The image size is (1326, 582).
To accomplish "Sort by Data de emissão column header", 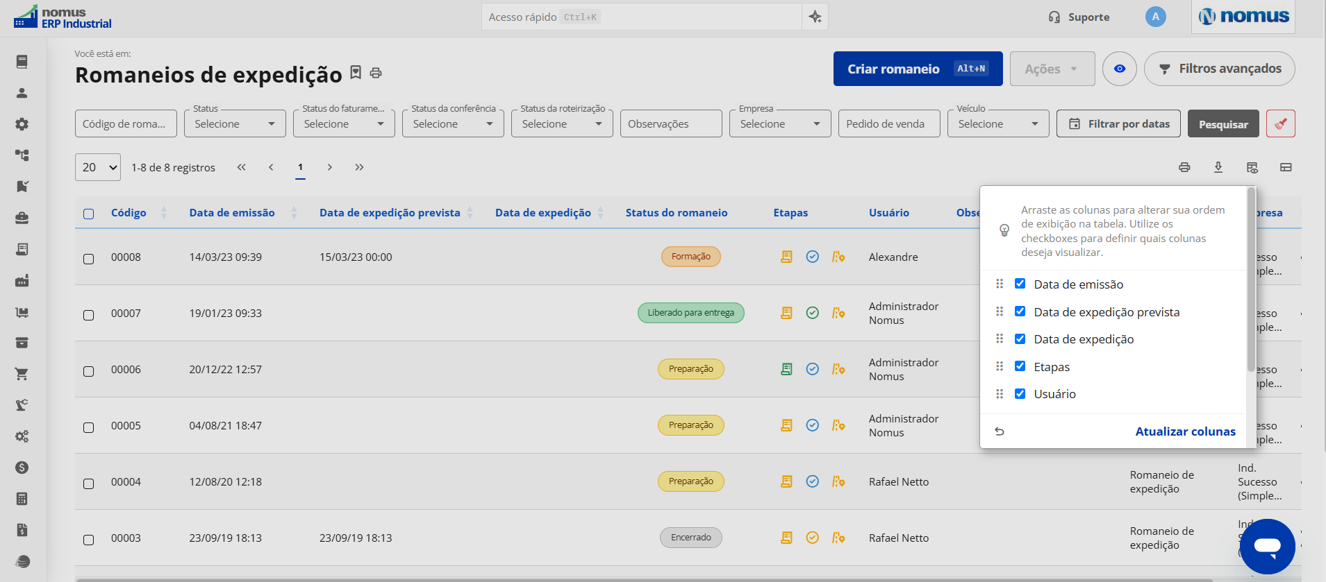I will tap(232, 213).
